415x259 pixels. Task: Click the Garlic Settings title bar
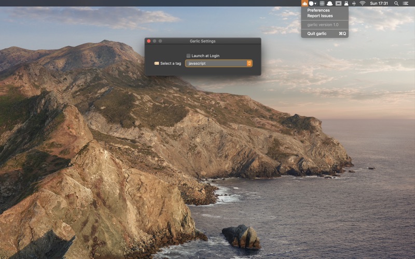coord(202,41)
